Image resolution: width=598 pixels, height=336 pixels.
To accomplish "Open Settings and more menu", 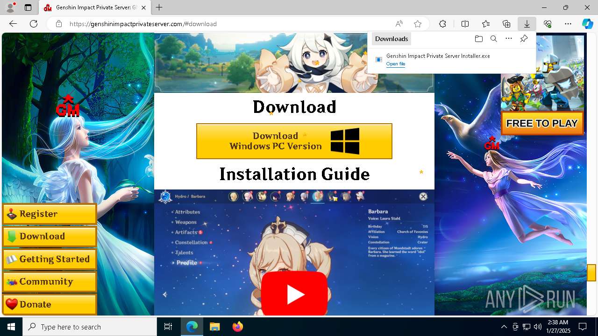I will pyautogui.click(x=568, y=24).
